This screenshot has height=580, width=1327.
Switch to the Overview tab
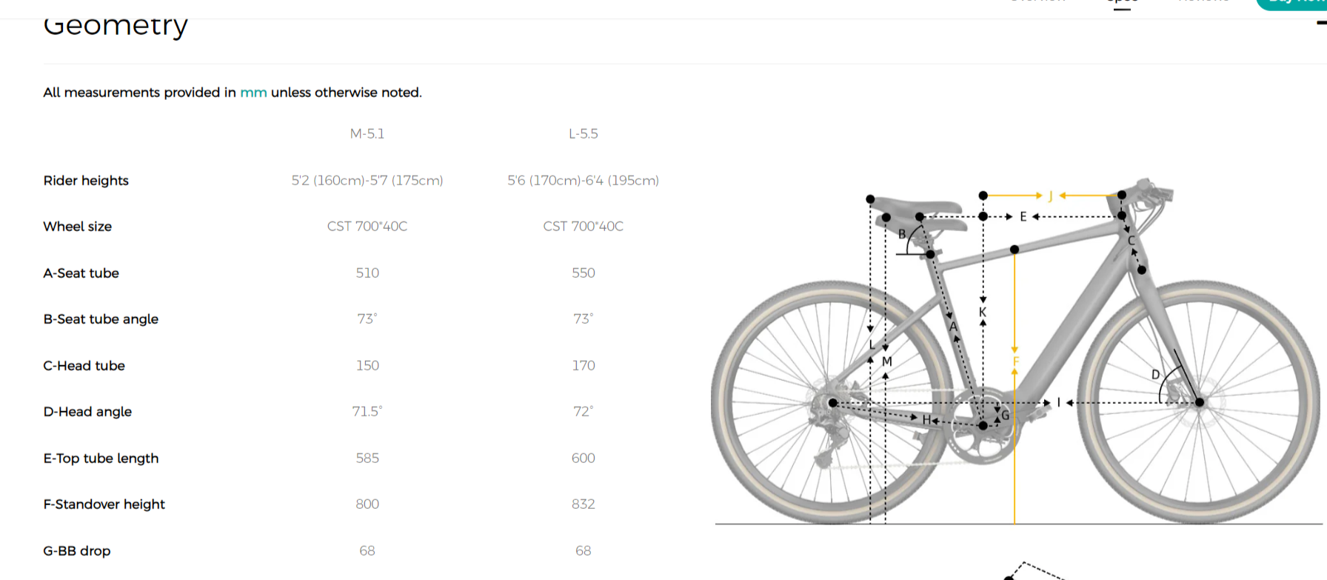1037,2
